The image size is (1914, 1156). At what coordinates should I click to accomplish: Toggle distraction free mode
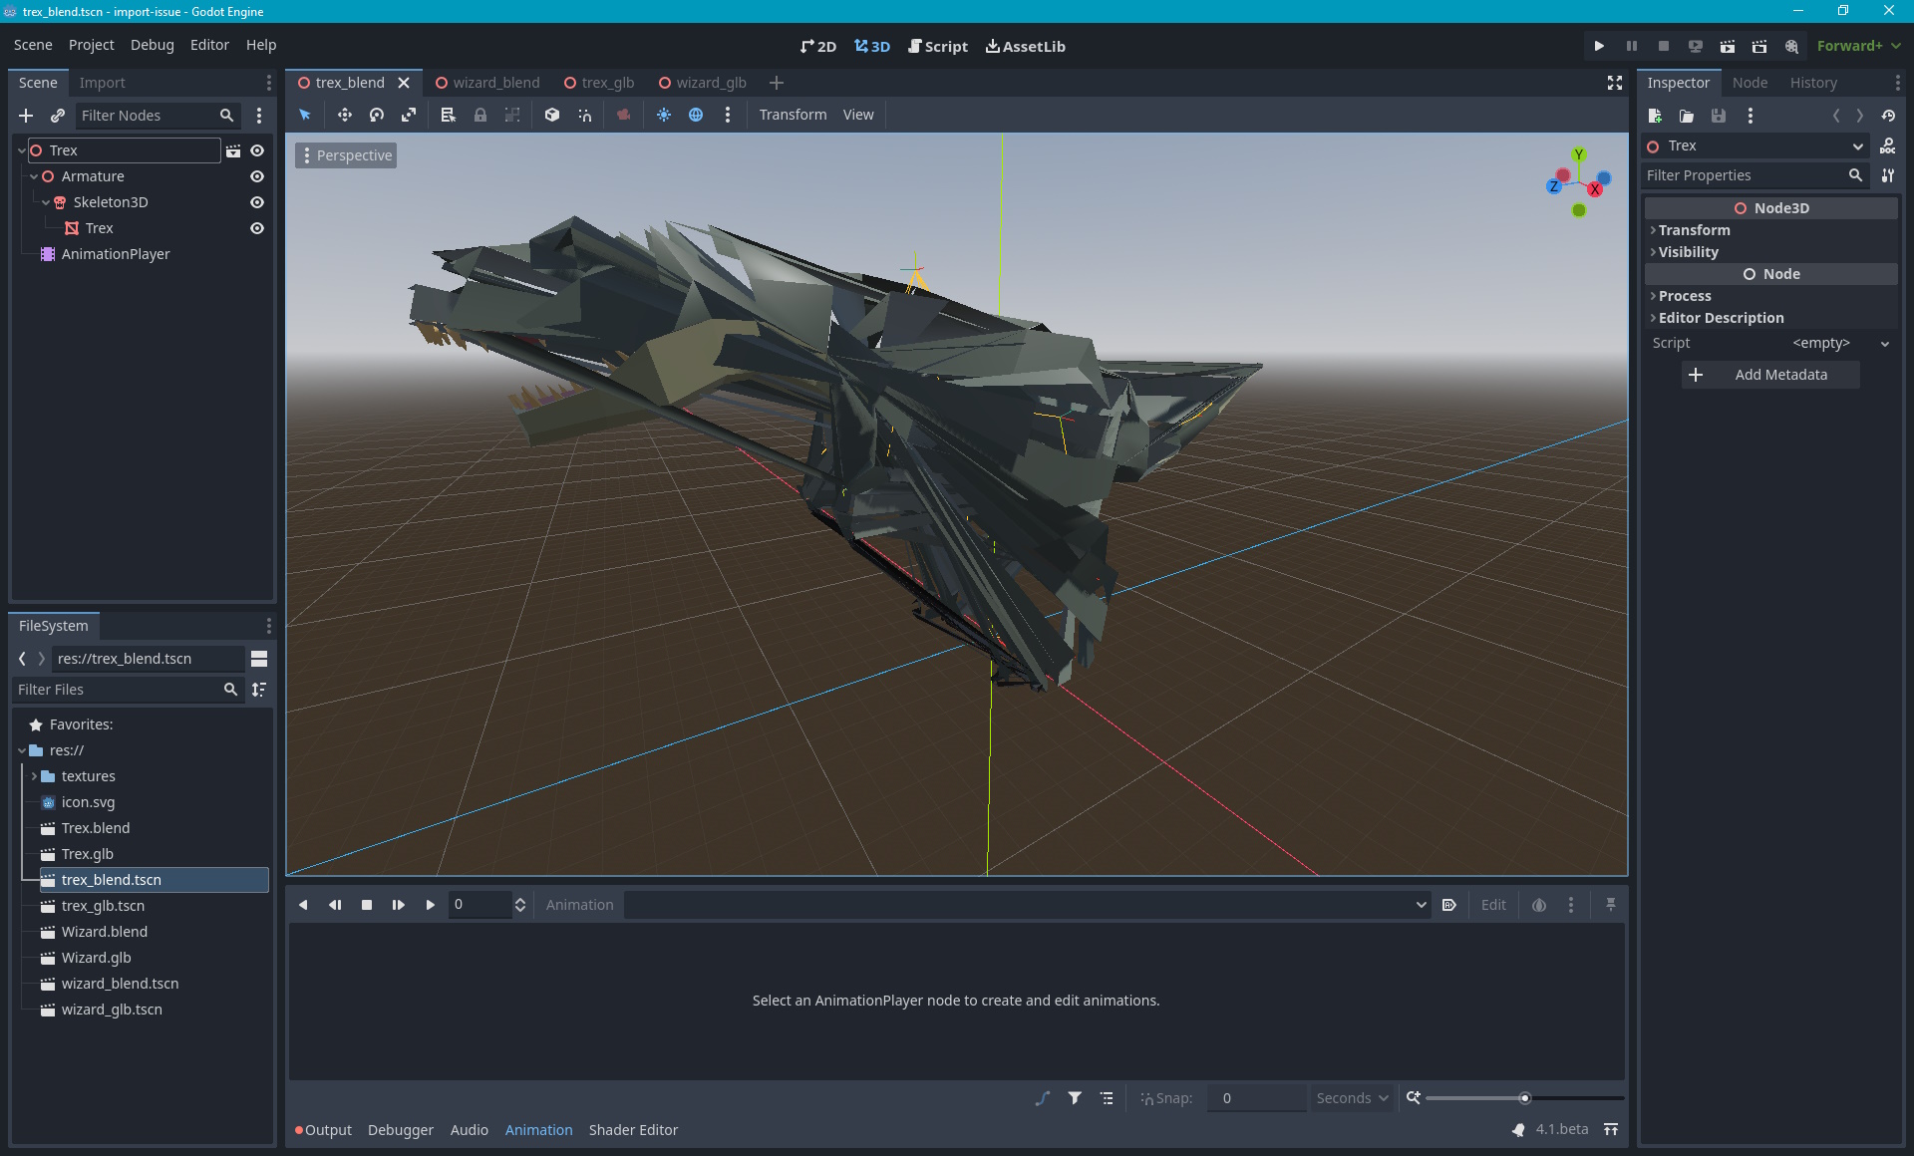pyautogui.click(x=1614, y=83)
